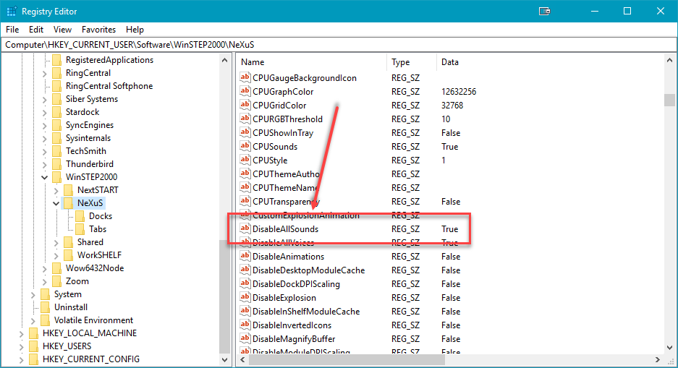This screenshot has height=368, width=678.
Task: Collapse the WinSTEP2000 tree node
Action: (x=45, y=177)
